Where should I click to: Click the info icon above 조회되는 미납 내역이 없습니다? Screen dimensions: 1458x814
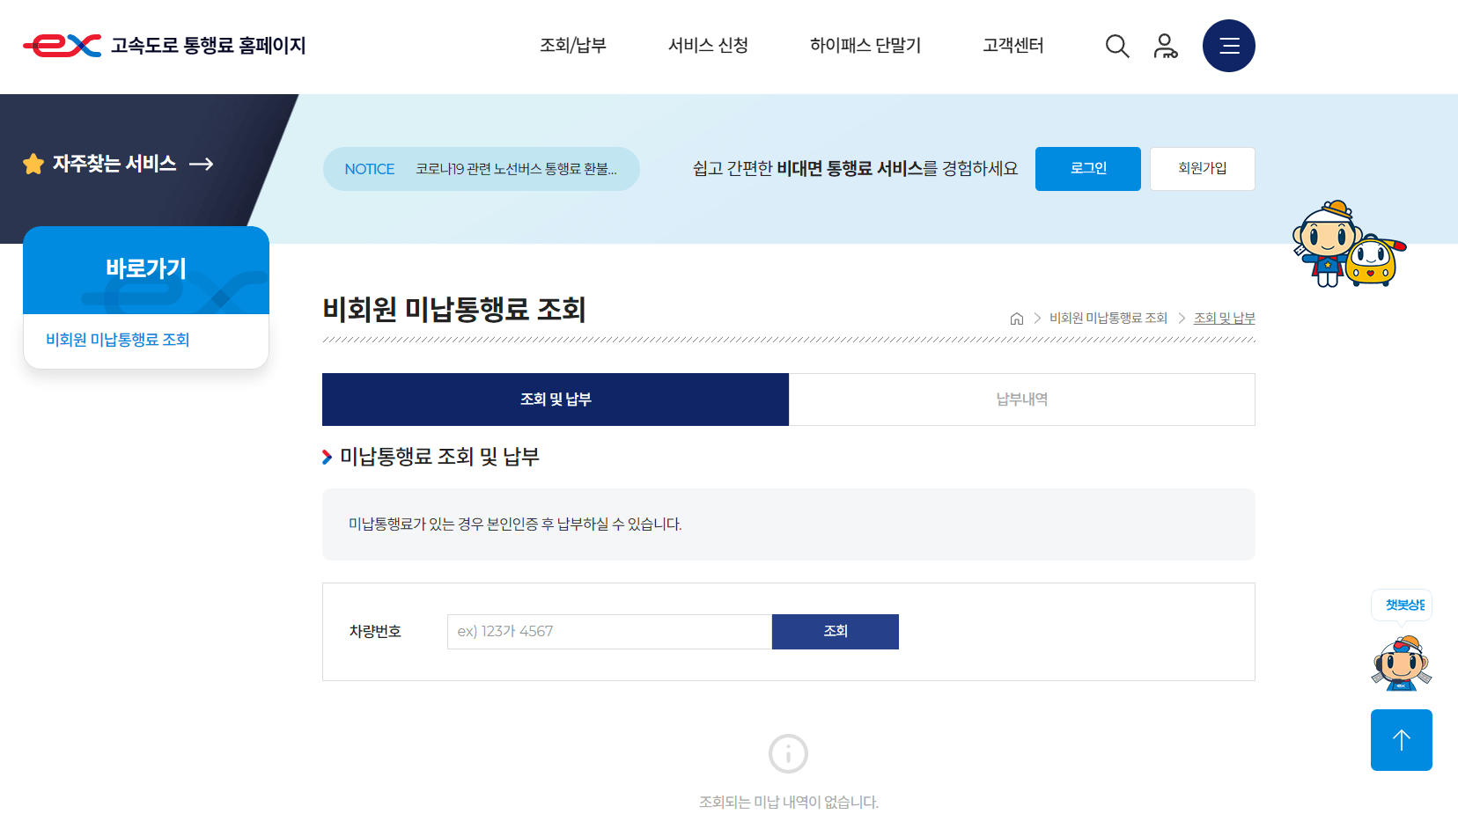pyautogui.click(x=788, y=753)
